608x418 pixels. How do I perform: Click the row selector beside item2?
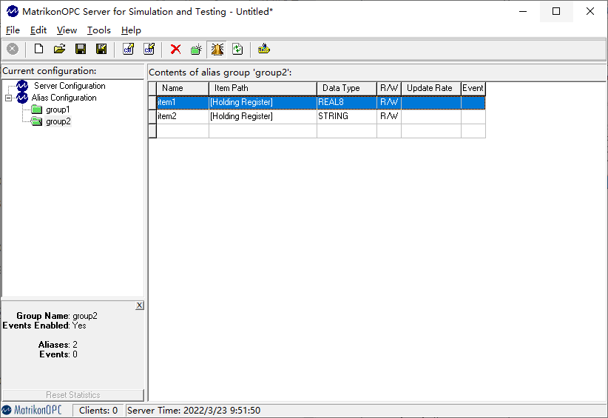pyautogui.click(x=153, y=117)
